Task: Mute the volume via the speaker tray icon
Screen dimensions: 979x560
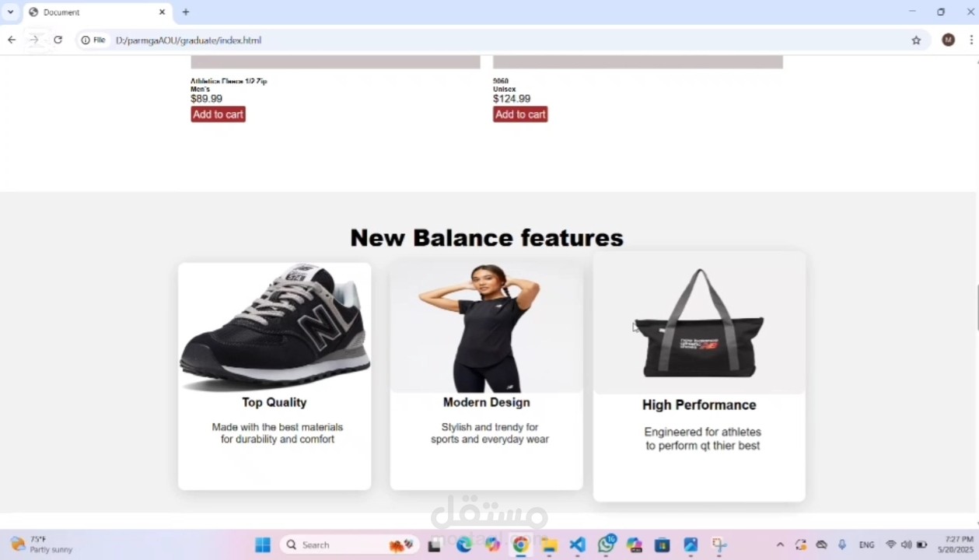Action: coord(906,544)
